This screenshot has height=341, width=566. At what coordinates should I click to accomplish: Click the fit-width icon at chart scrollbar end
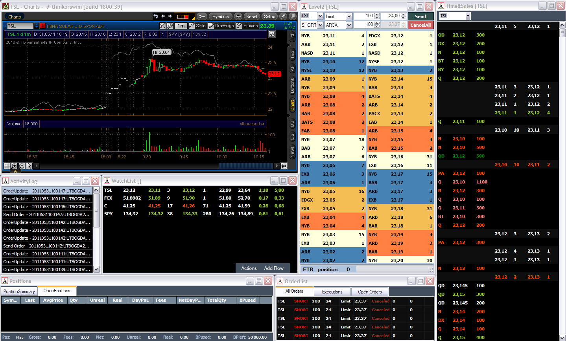click(x=284, y=166)
